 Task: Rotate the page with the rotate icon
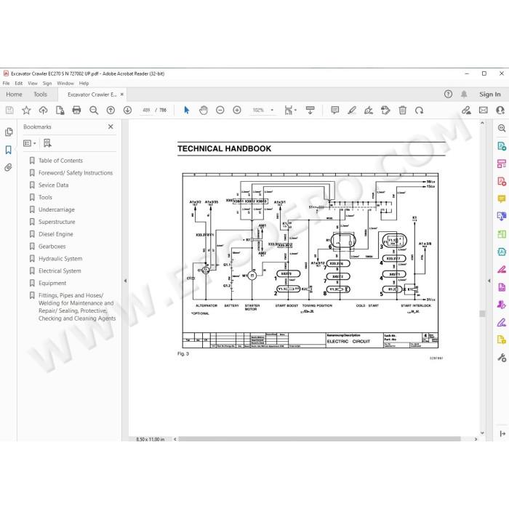click(420, 111)
